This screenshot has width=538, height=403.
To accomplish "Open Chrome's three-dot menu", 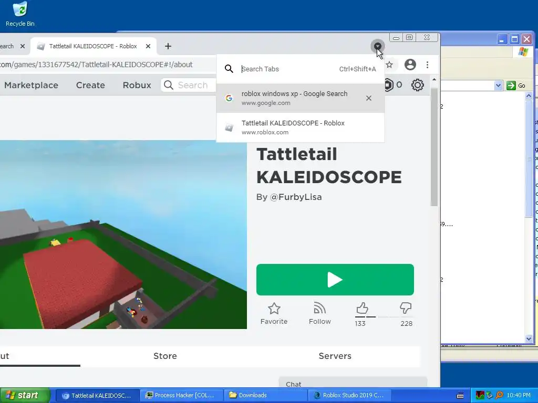I will point(427,65).
